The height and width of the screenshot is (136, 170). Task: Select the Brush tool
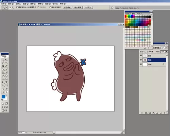[6, 69]
